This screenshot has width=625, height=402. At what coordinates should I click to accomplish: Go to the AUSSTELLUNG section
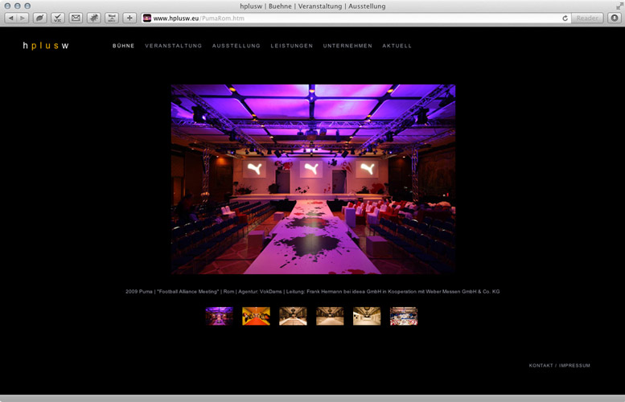(236, 46)
